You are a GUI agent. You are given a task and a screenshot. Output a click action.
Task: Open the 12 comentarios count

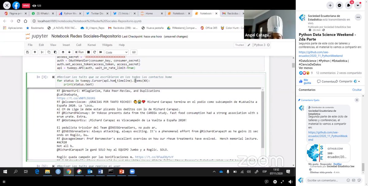coord(325,73)
